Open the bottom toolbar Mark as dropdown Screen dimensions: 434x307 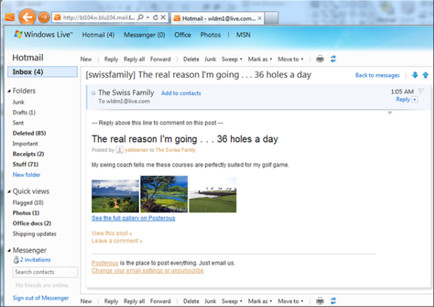click(x=260, y=301)
